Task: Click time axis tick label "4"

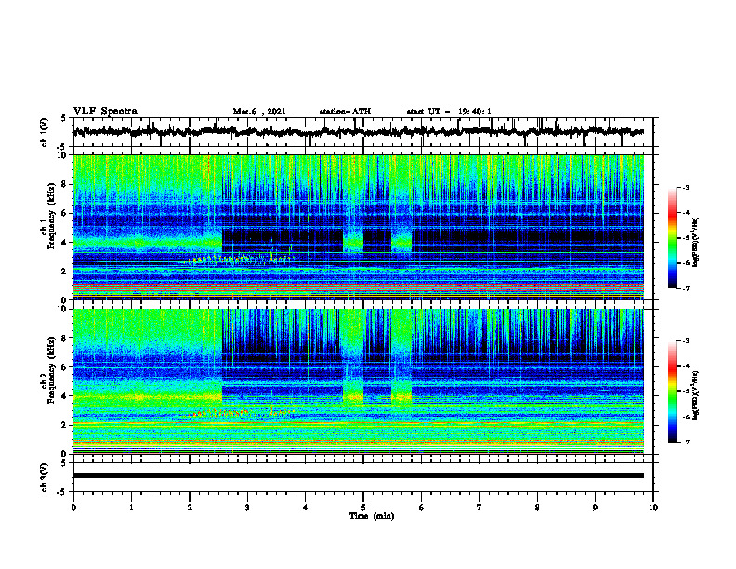Action: pos(306,508)
